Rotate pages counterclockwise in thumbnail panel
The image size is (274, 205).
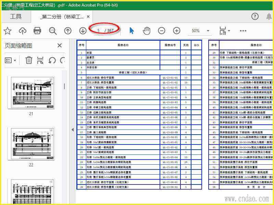tap(52, 60)
